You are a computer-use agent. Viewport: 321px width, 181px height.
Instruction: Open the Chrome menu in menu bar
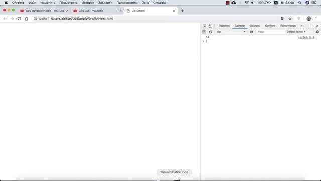pos(18,3)
